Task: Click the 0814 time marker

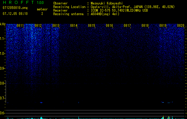Action: tap(74, 26)
